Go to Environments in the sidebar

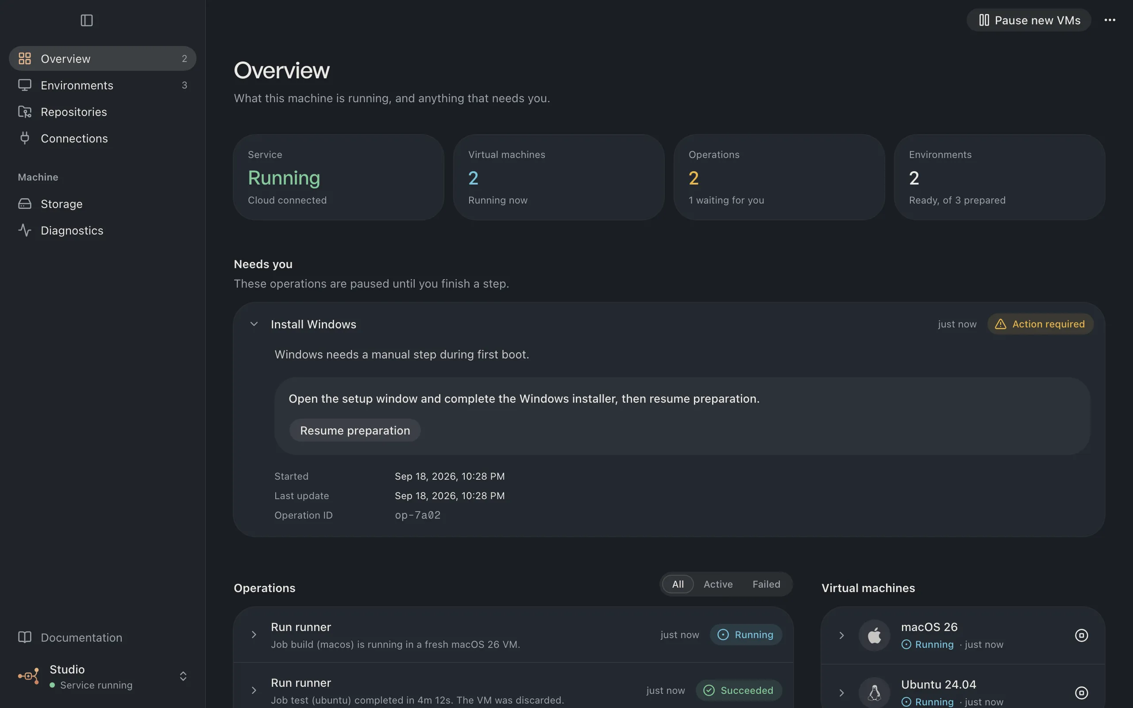click(103, 85)
